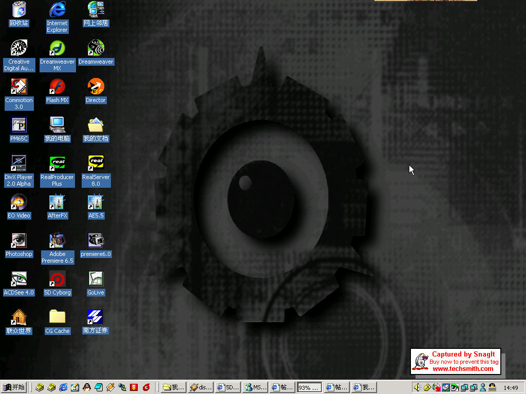The height and width of the screenshot is (394, 526).
Task: Click the volume speaker tray icon
Action: [418, 387]
